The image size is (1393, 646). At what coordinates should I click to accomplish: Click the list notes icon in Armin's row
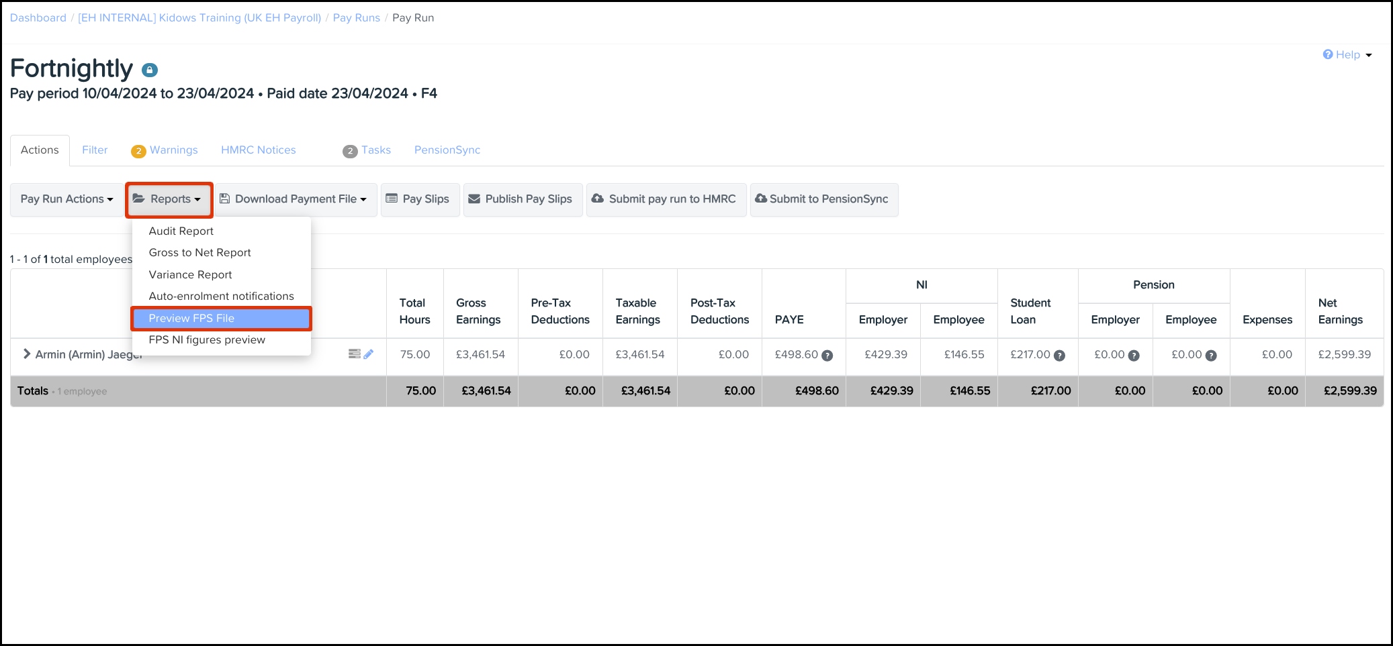pyautogui.click(x=355, y=354)
